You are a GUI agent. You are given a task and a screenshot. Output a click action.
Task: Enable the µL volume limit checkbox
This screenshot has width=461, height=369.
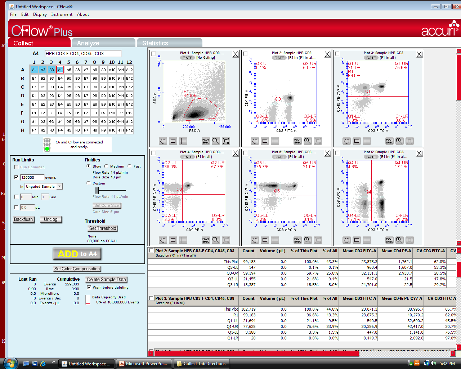16,207
